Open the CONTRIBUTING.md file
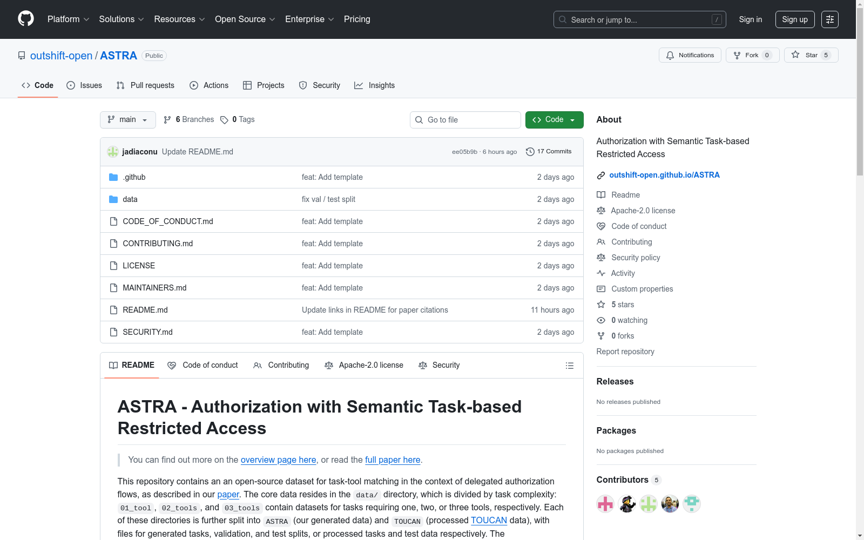864x540 pixels. (158, 244)
